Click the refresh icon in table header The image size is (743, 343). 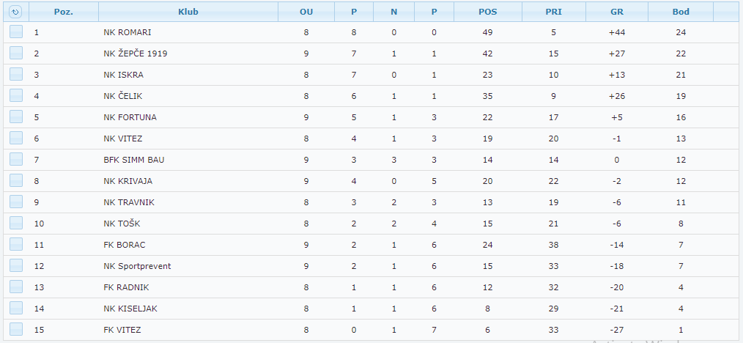coord(15,12)
